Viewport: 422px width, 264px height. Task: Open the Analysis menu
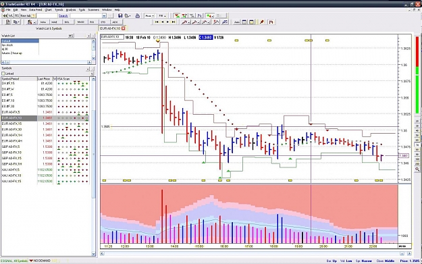(x=71, y=9)
